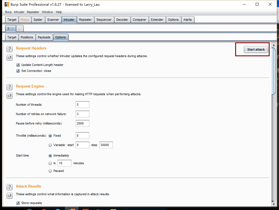Toggle Store requests checkbox

click(18, 203)
